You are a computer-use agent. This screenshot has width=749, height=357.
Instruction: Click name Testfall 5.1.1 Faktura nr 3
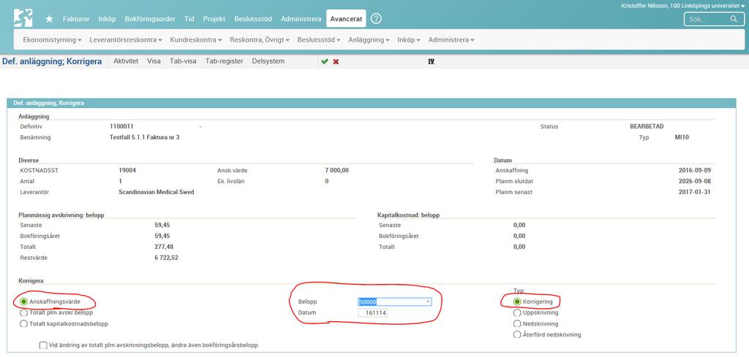144,137
